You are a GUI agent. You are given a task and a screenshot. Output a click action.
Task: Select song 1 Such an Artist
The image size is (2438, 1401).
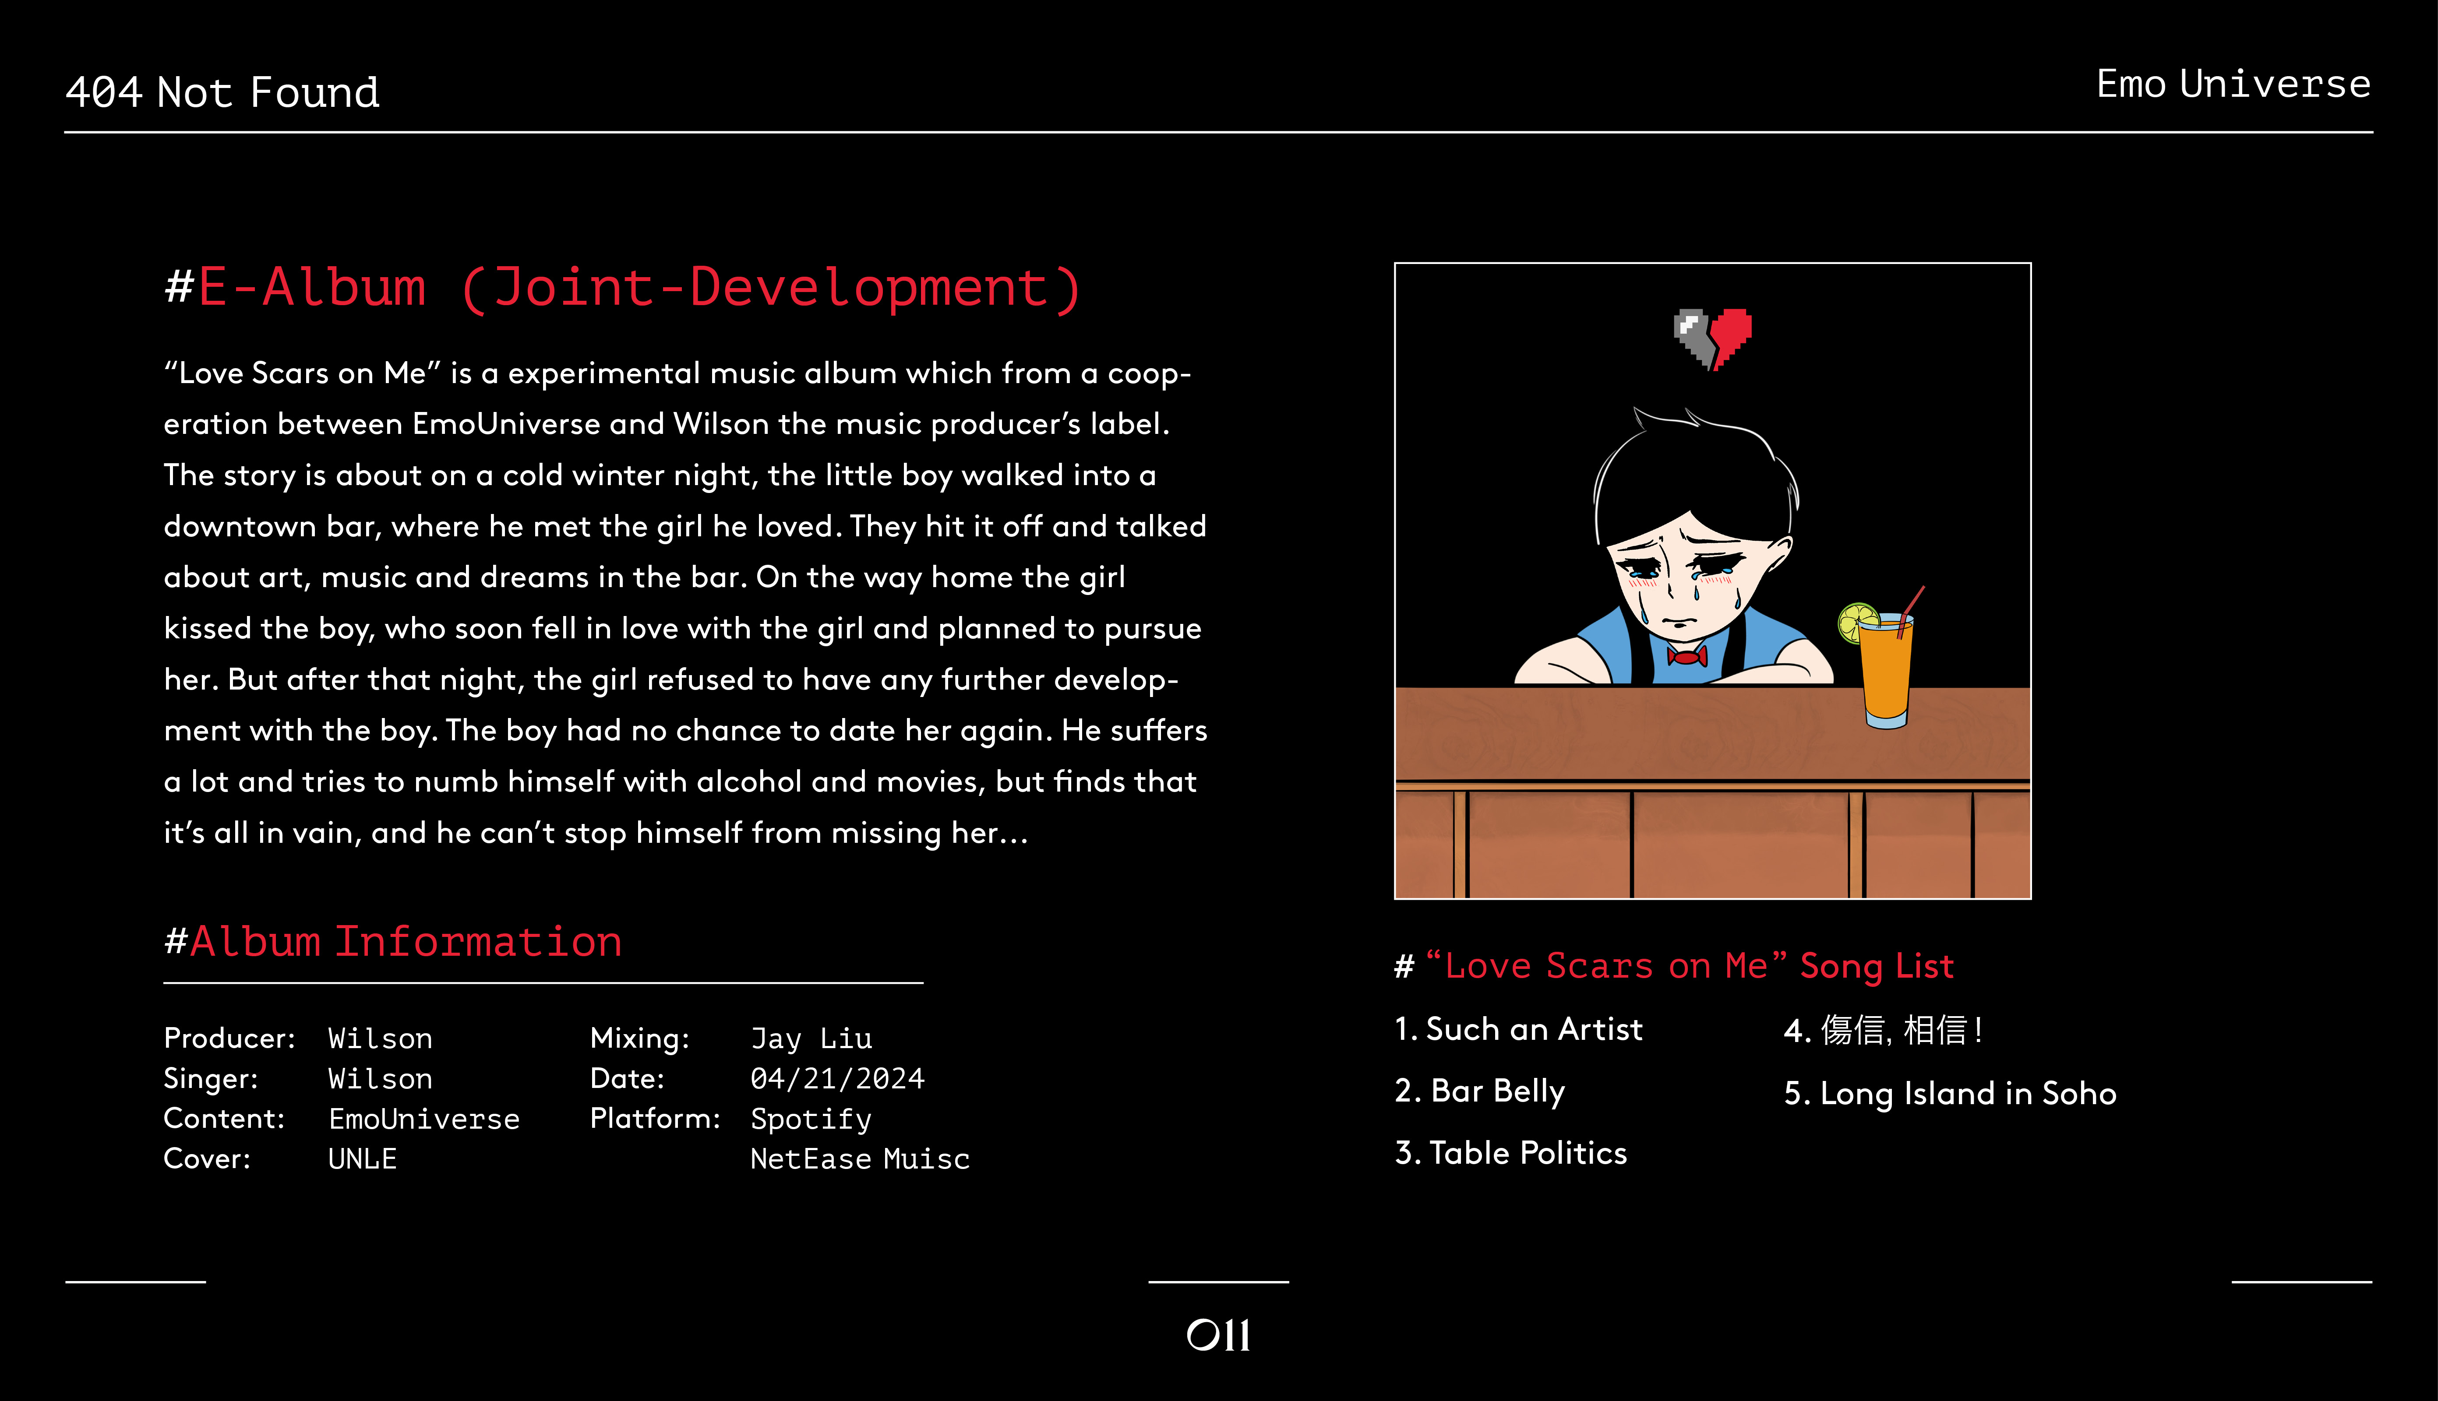[1518, 1028]
